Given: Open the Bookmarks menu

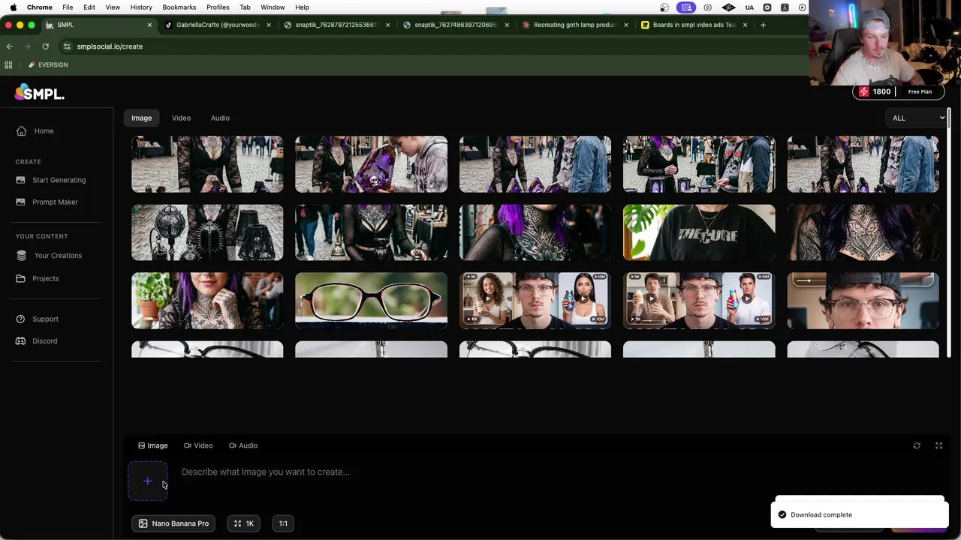Looking at the screenshot, I should coord(179,7).
